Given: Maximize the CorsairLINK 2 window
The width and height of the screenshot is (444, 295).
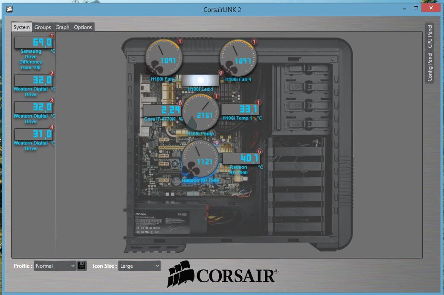Looking at the screenshot, I should click(416, 8).
